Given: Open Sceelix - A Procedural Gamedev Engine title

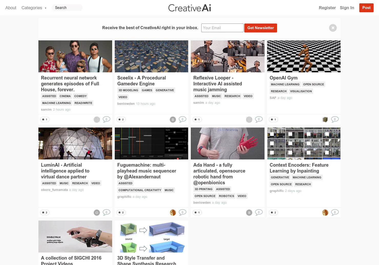Looking at the screenshot, I should [x=142, y=81].
